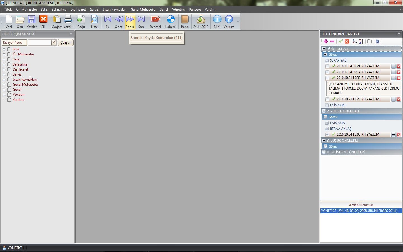
Task: Expand the 4. GELİŞTİRME ÖNERİLERİ group
Action: [x=324, y=152]
